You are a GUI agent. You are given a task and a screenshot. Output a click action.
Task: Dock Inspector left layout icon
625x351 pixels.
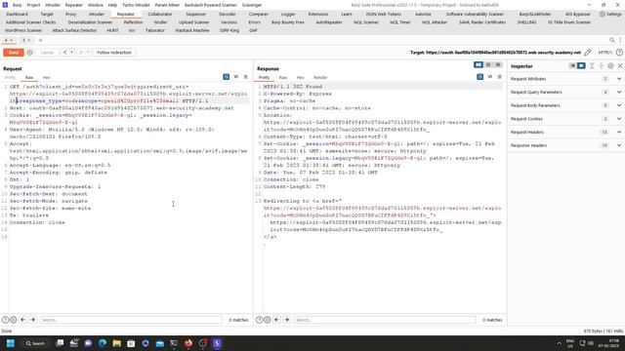coord(572,66)
